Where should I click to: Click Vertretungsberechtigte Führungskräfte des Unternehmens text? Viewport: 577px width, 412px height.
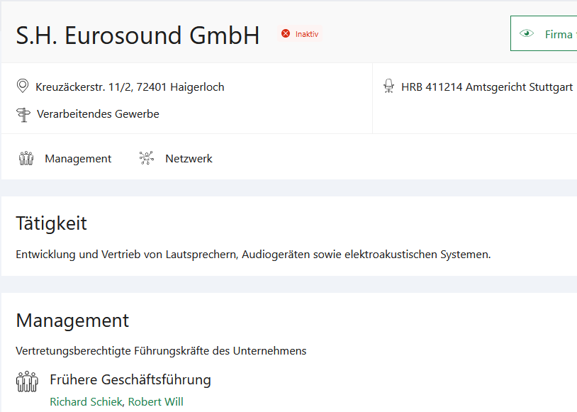[161, 351]
